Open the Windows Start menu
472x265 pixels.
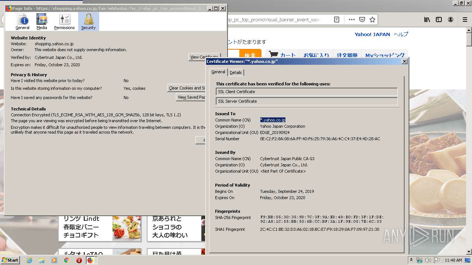[x=10, y=260]
